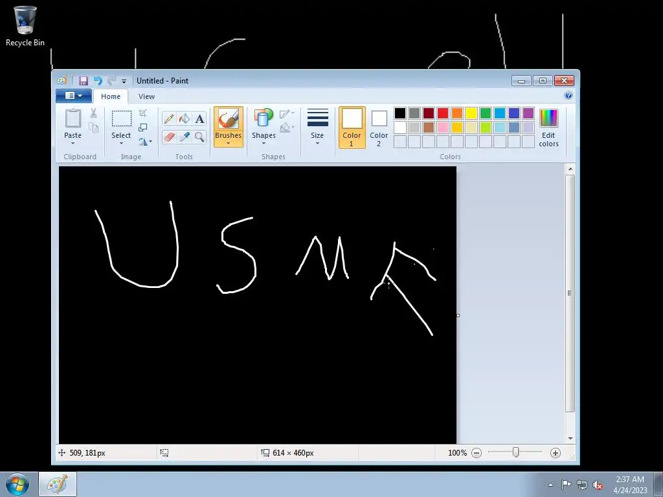
Task: Click the network tray icon
Action: [x=582, y=485]
